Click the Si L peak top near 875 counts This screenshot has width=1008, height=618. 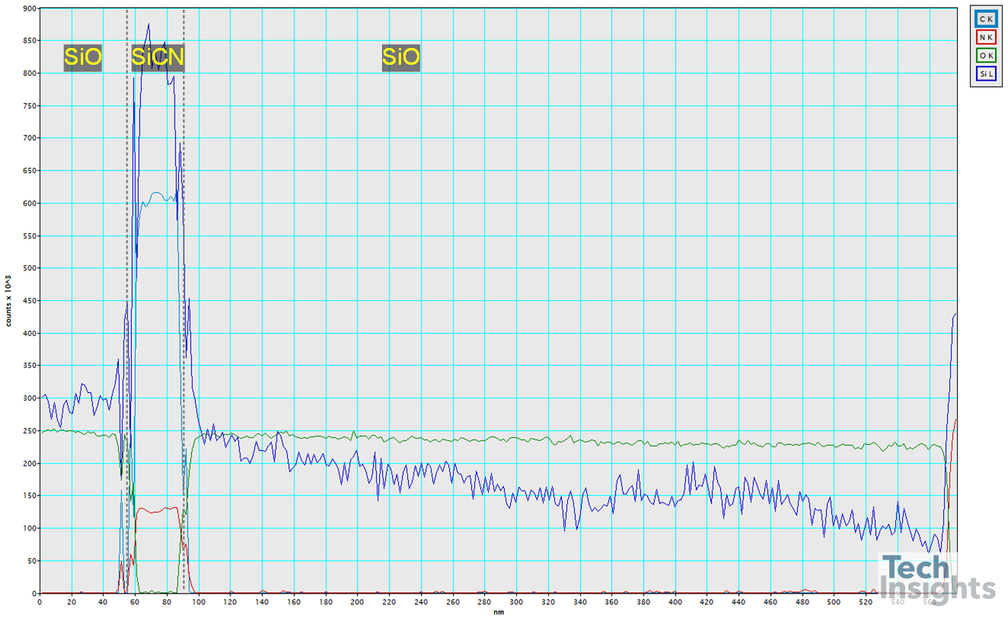pos(148,25)
